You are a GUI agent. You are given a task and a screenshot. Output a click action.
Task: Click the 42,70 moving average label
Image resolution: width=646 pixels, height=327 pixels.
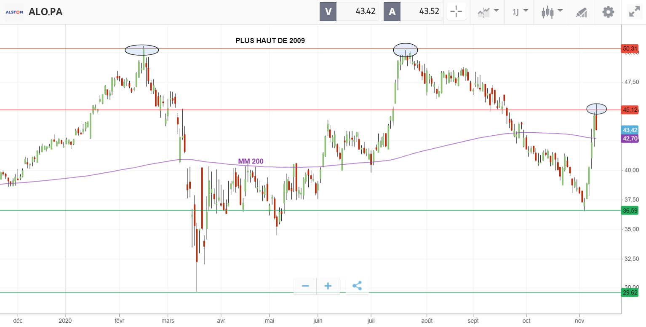tap(630, 138)
